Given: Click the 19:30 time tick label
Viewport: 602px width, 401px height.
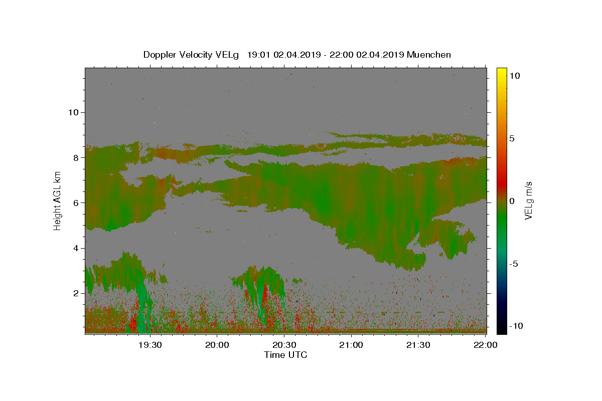Looking at the screenshot, I should [x=150, y=345].
